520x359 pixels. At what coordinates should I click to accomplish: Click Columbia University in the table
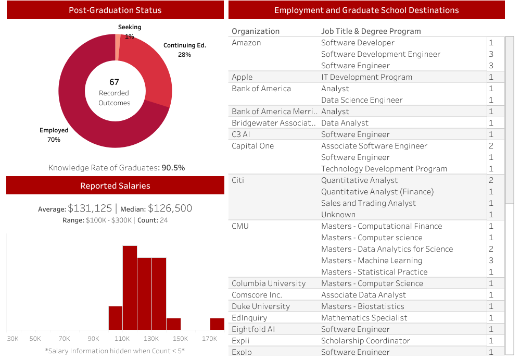(x=268, y=283)
